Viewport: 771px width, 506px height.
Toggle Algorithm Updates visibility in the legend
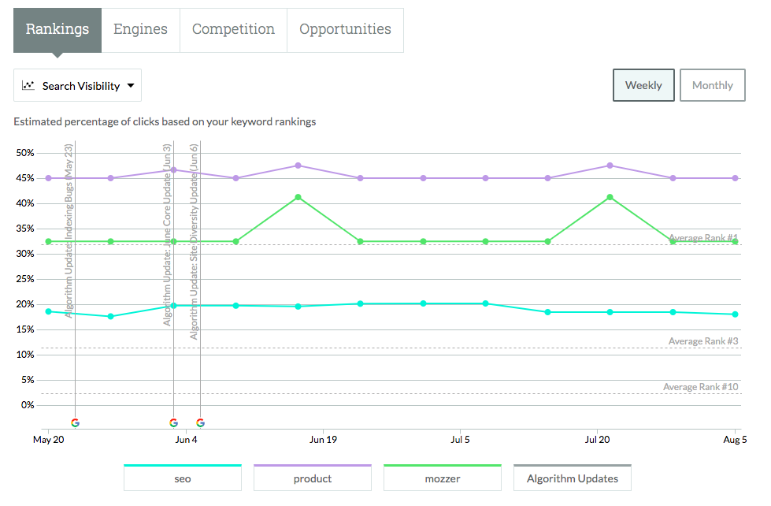tap(572, 477)
